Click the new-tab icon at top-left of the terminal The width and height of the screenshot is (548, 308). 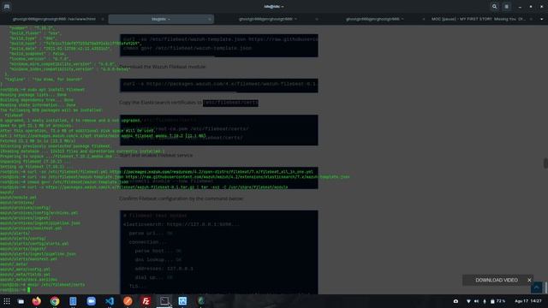pos(7,6)
